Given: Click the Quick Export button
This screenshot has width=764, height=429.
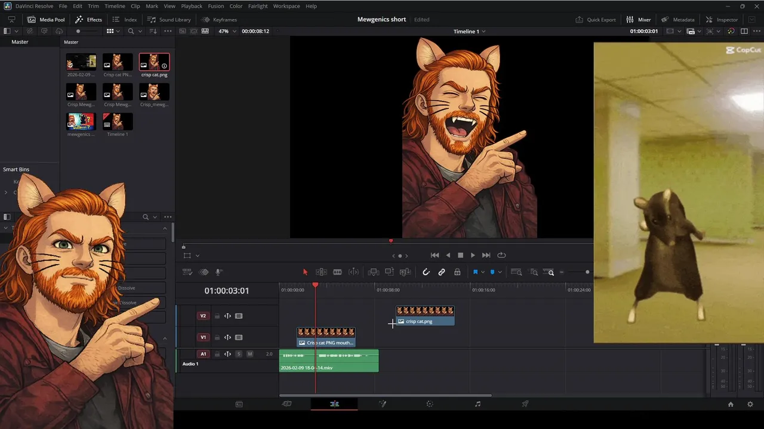Looking at the screenshot, I should coord(596,20).
